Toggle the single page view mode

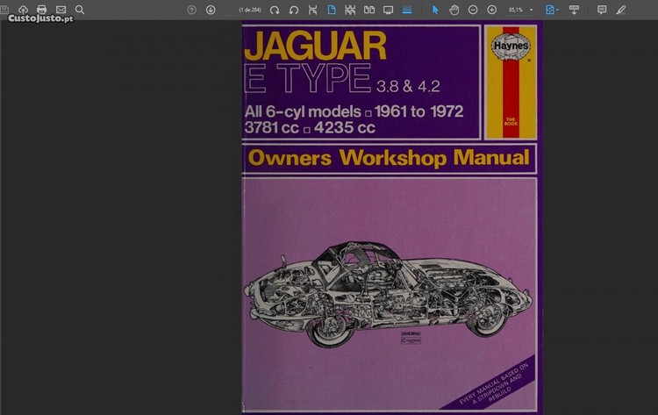(x=332, y=10)
